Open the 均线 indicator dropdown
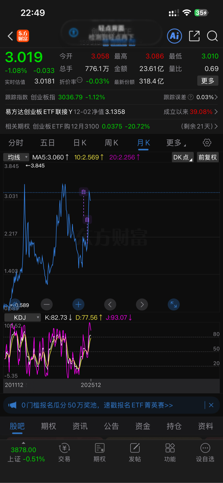223x483 pixels. 16,157
